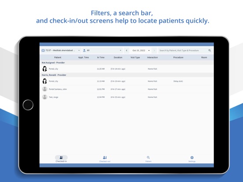243x182 pixels.
Task: Open the Settings tab
Action: [192, 159]
